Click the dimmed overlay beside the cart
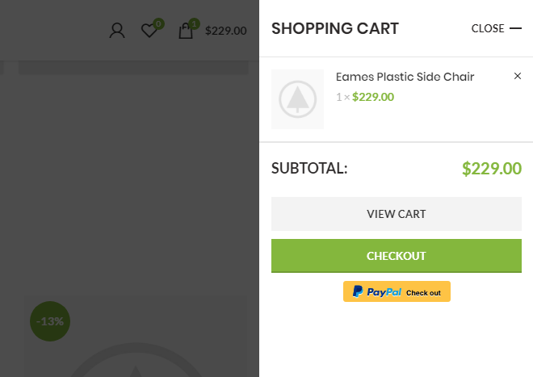The width and height of the screenshot is (533, 377). pos(129,186)
